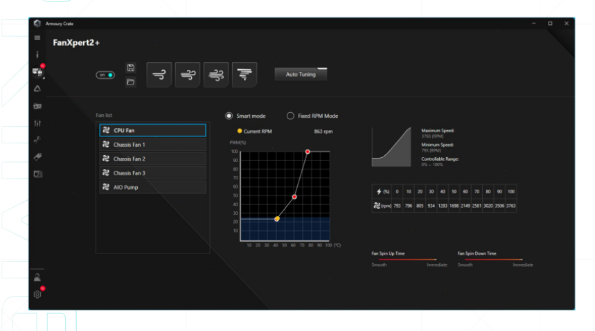Select the Turbo fan preset icon
Screen dimensions: 595x331
tap(215, 75)
